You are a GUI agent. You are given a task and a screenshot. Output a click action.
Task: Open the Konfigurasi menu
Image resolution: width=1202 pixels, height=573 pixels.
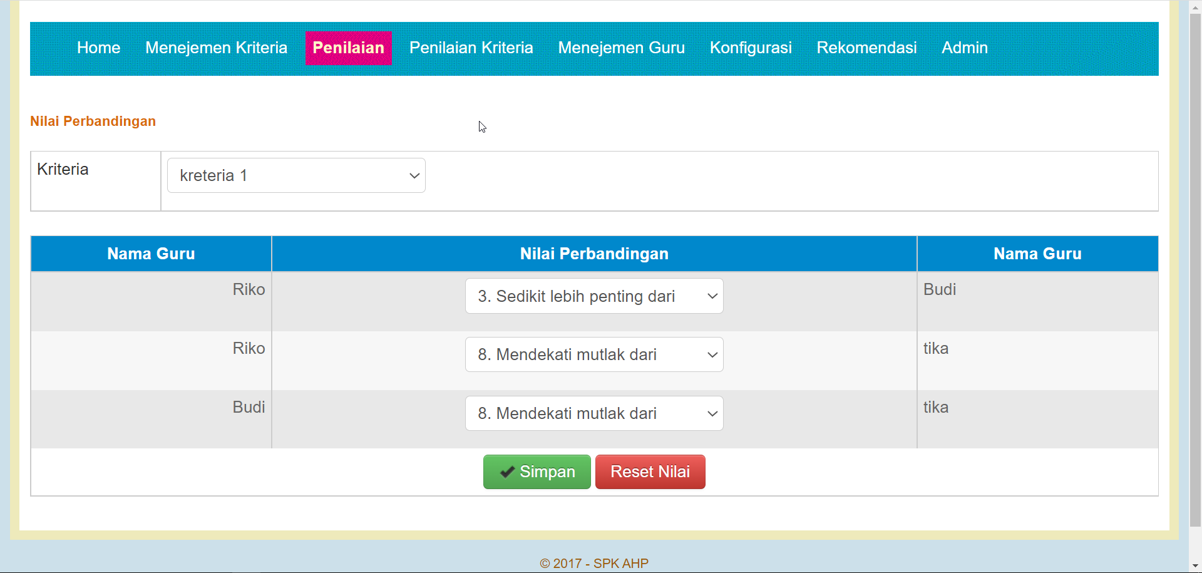[751, 48]
